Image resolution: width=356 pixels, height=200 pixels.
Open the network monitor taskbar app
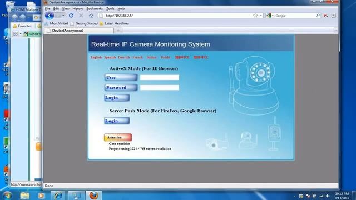tap(76, 196)
